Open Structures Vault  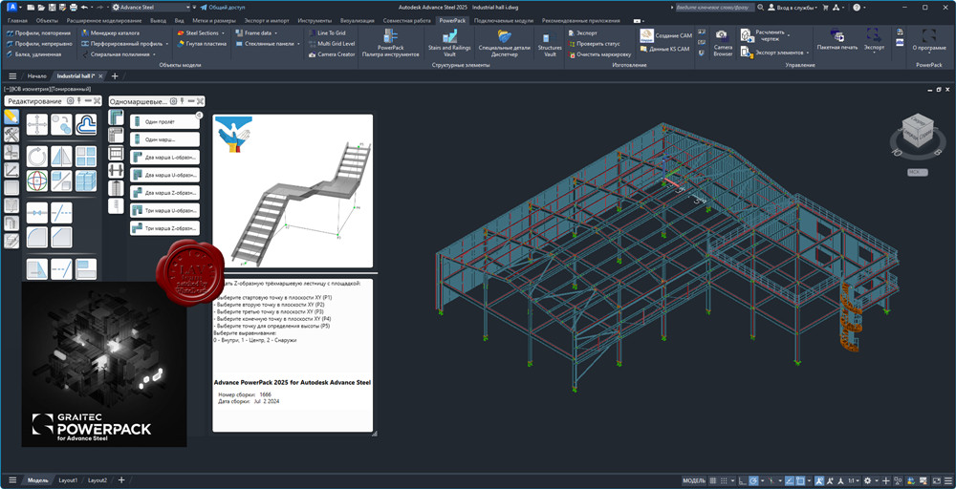(550, 44)
